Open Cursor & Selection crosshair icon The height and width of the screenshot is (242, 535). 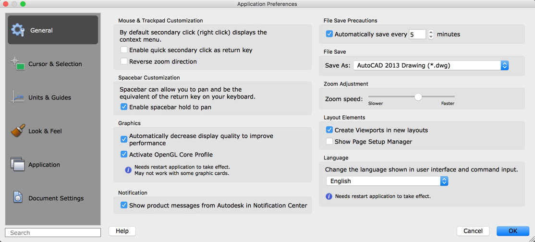[18, 63]
